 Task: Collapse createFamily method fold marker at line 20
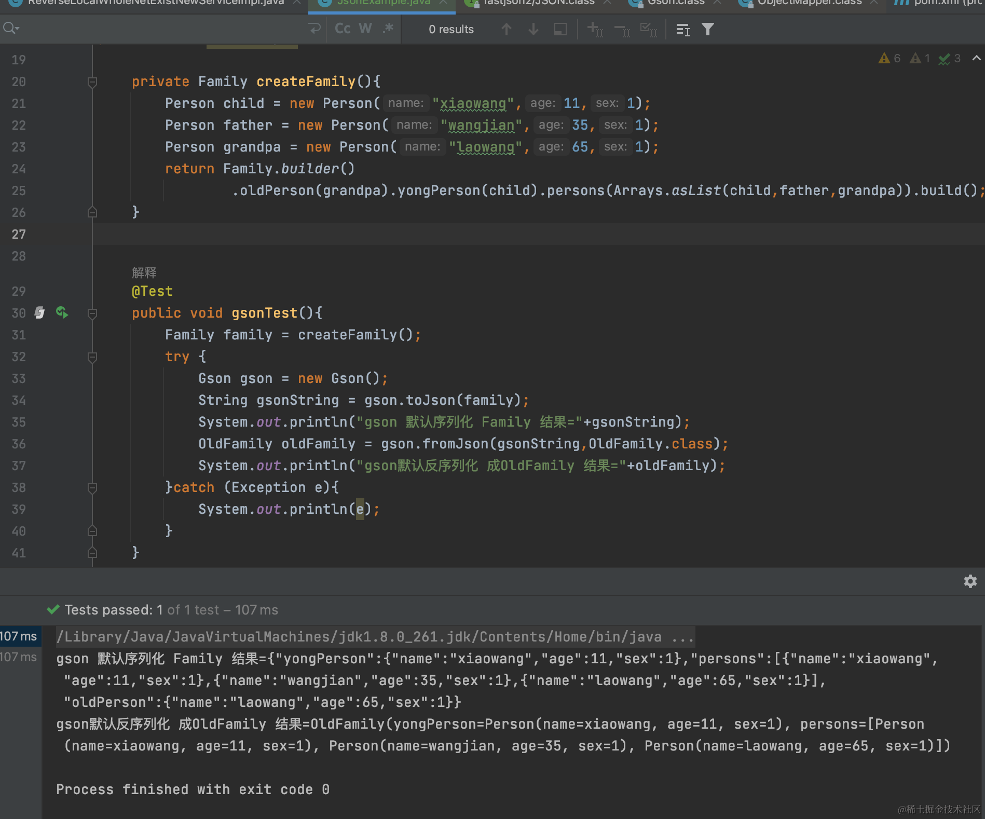pos(92,82)
